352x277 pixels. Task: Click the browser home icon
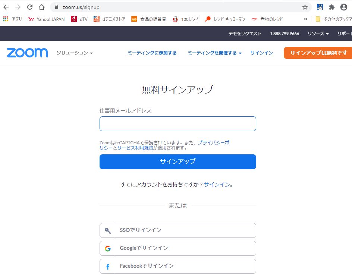42,7
